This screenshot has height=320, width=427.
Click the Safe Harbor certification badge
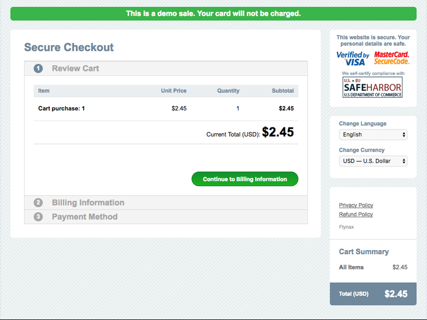tap(372, 87)
